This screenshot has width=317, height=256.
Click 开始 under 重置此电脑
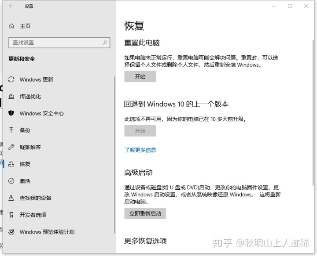140,76
